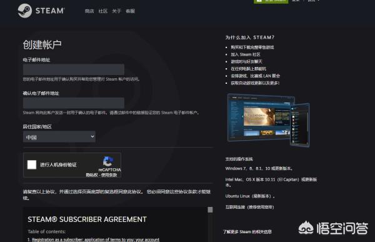Click the 确认电子邮件地址 input field
Screen dimensions: 375x242
tap(74, 103)
